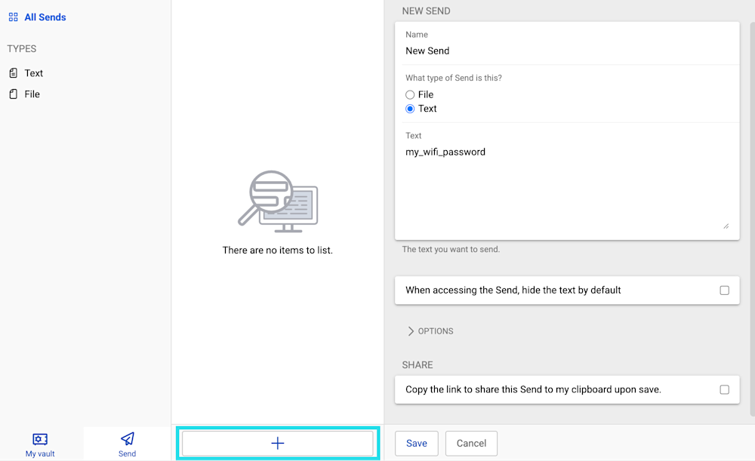This screenshot has height=461, width=755.
Task: Filter Sends by Text type
Action: tap(32, 72)
